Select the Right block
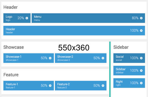The height and width of the screenshot is (97, 148). [129, 83]
